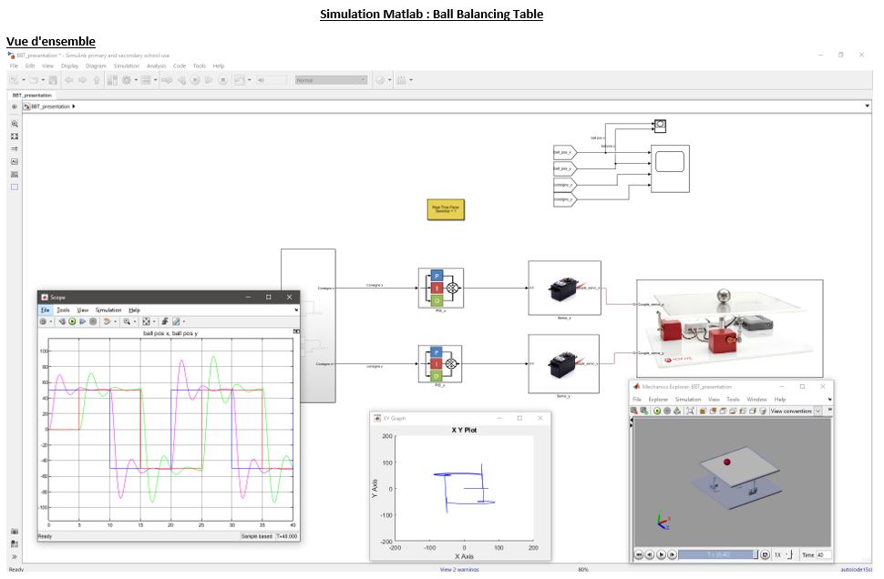Viewport: 884px width, 579px height.
Task: Click Step Forward in Mechanics Explorer playback bar
Action: 672,554
